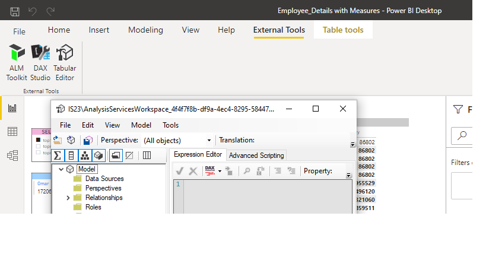486x273 pixels.
Task: Click the navigate-to-object icon beside DAX formatter
Action: (x=230, y=171)
